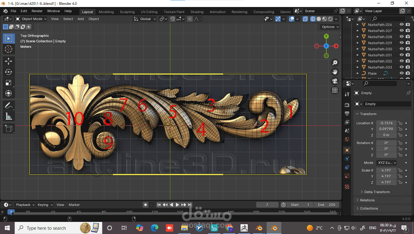414x234 pixels.
Task: Click the Scale X value field
Action: click(x=386, y=170)
